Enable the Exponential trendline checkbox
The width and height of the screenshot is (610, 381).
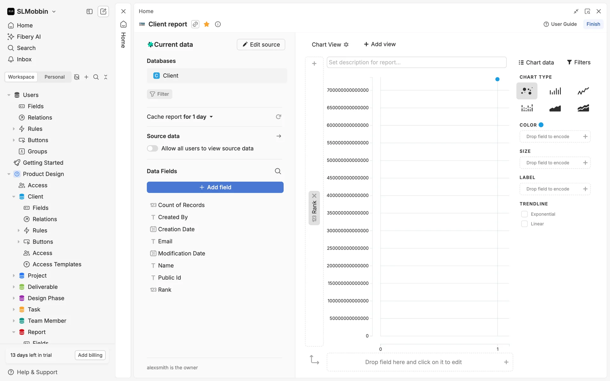tap(525, 214)
